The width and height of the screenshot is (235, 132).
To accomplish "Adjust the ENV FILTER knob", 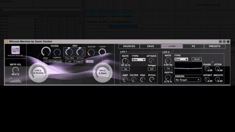I will (69, 52).
